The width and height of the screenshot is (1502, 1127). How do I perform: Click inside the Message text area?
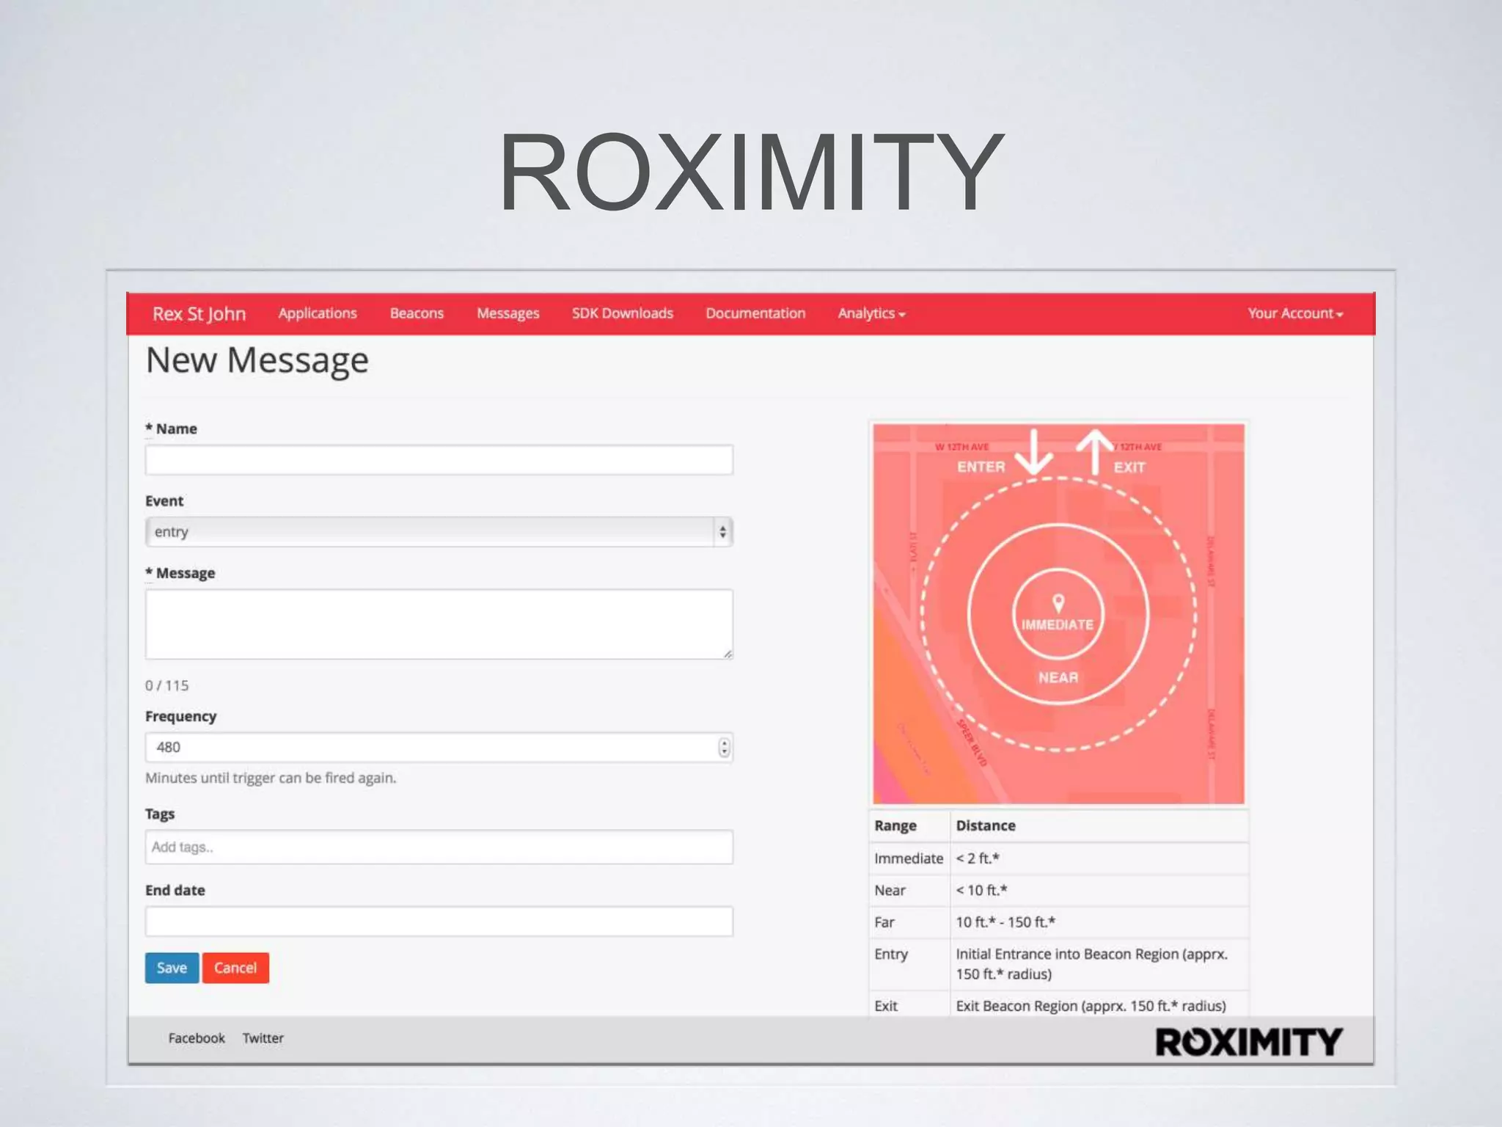(439, 624)
